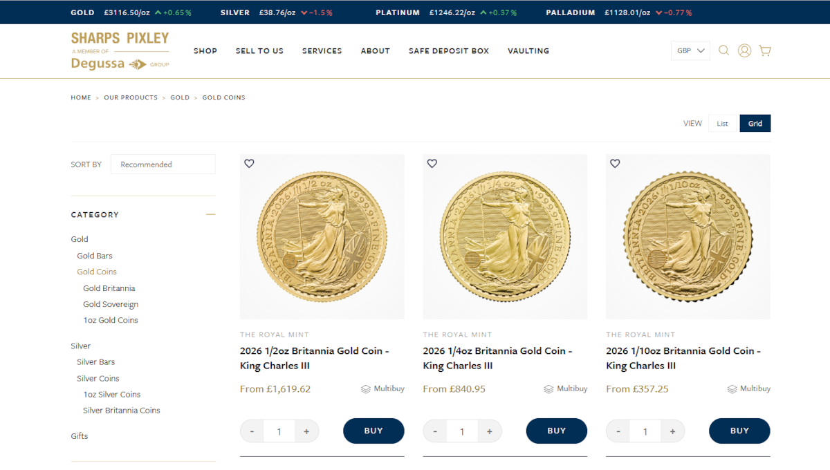This screenshot has width=830, height=470.
Task: Buy the 2026 1/4oz Britannia coin
Action: (556, 431)
